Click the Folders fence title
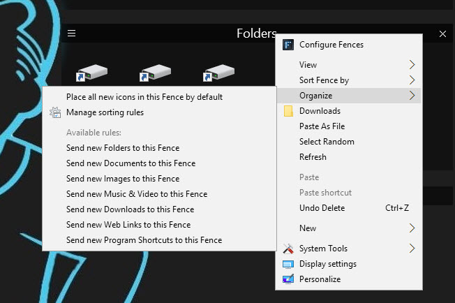Image resolution: width=455 pixels, height=303 pixels. pos(257,34)
